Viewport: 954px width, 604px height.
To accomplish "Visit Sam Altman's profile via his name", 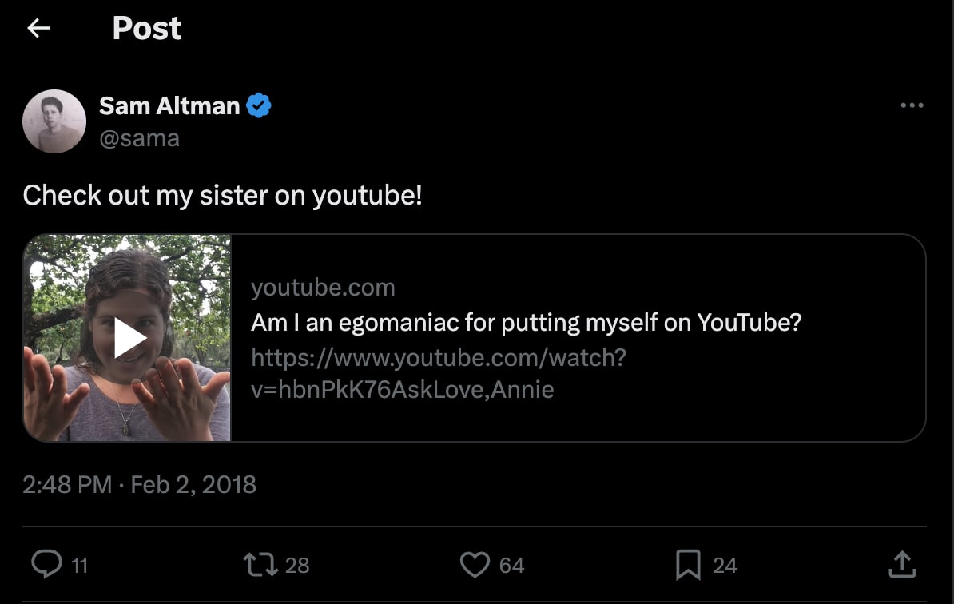I will [169, 105].
